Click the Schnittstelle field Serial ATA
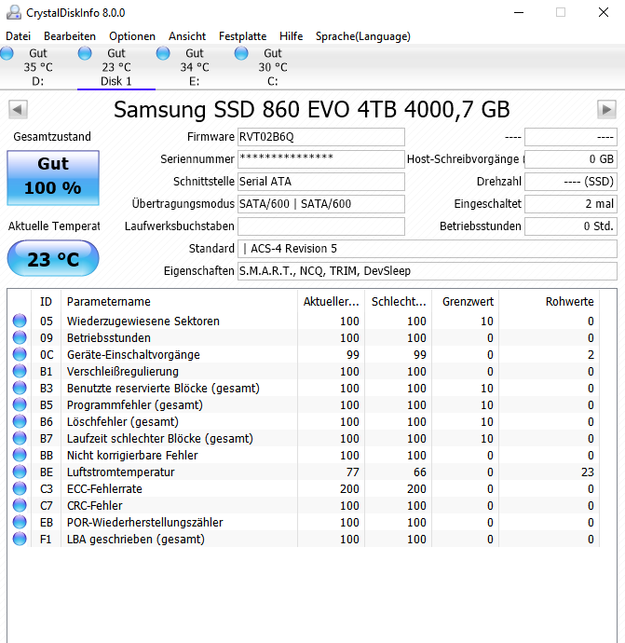This screenshot has height=643, width=625. 321,182
